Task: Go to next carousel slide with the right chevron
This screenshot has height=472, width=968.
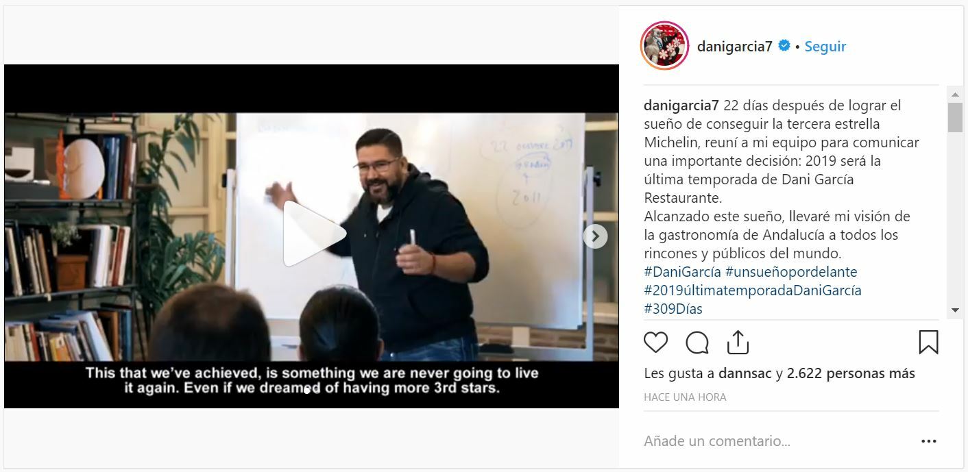Action: (595, 236)
